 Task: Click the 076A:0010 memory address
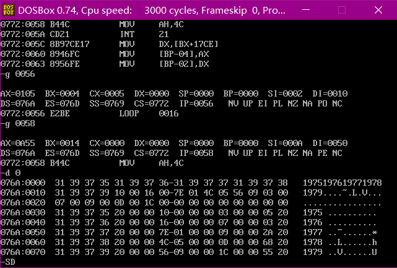tap(22, 192)
